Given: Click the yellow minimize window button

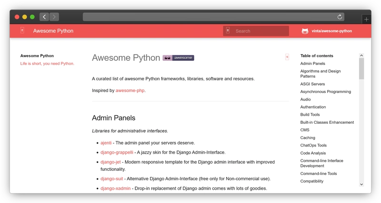Looking at the screenshot, I should click(25, 17).
